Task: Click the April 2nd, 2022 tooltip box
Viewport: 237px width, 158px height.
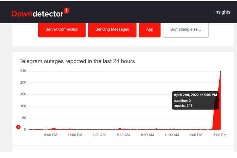Action: click(x=195, y=100)
